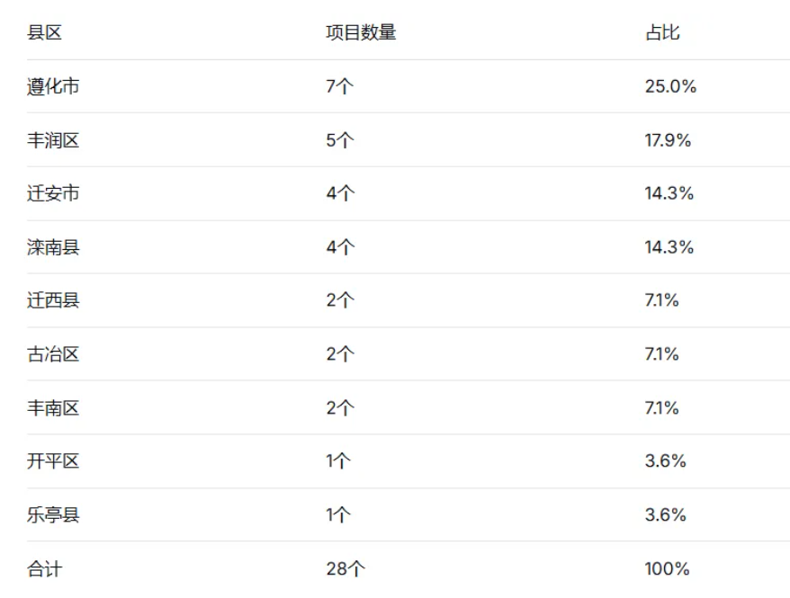Click the 占比 column header
790x598 pixels.
click(x=661, y=33)
